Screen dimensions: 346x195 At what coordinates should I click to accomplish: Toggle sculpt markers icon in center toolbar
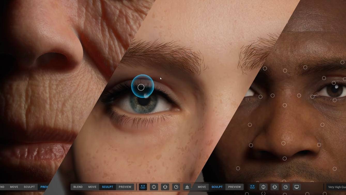tap(143, 187)
